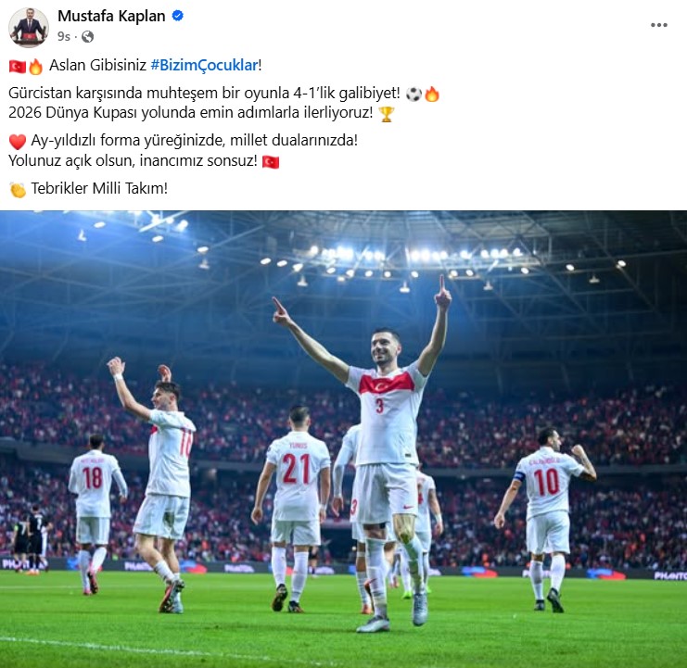Open the #BizimÇocuklar hashtag
Screen dimensions: 687x668
(x=204, y=65)
